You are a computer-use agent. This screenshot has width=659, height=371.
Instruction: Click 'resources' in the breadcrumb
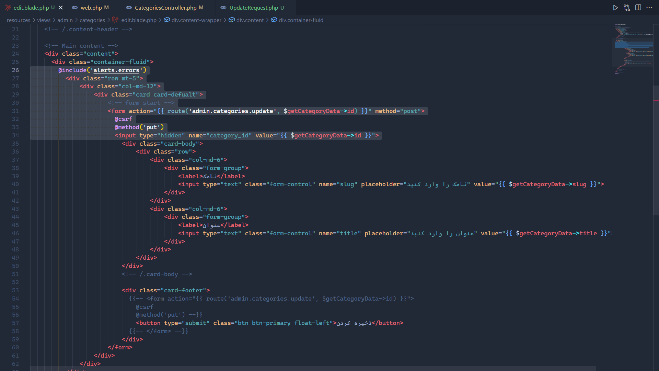19,20
